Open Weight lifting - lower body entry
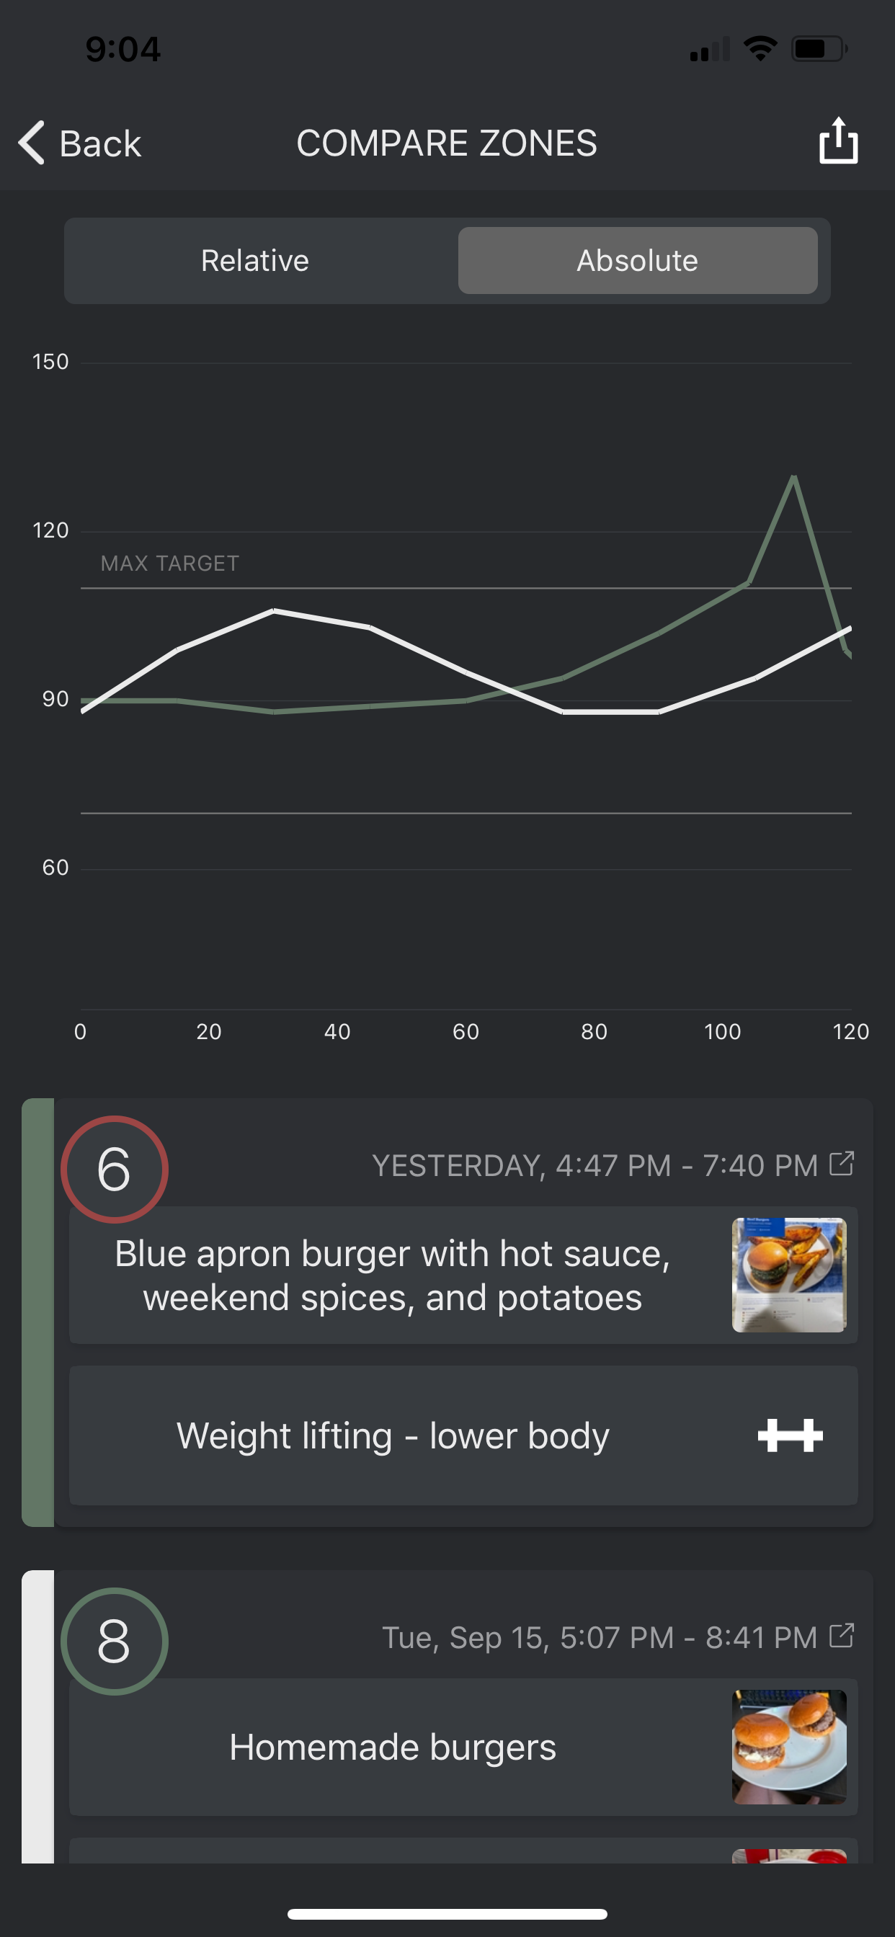895x1937 pixels. [392, 1435]
